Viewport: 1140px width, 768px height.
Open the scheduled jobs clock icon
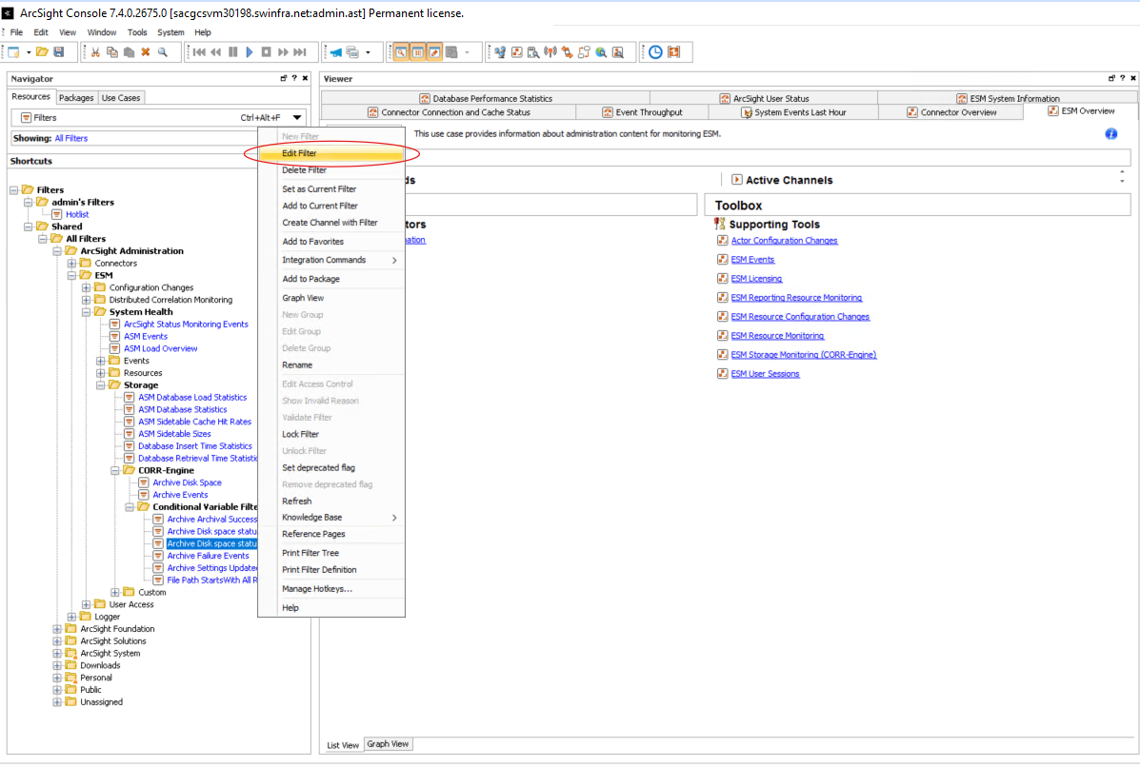pos(654,52)
